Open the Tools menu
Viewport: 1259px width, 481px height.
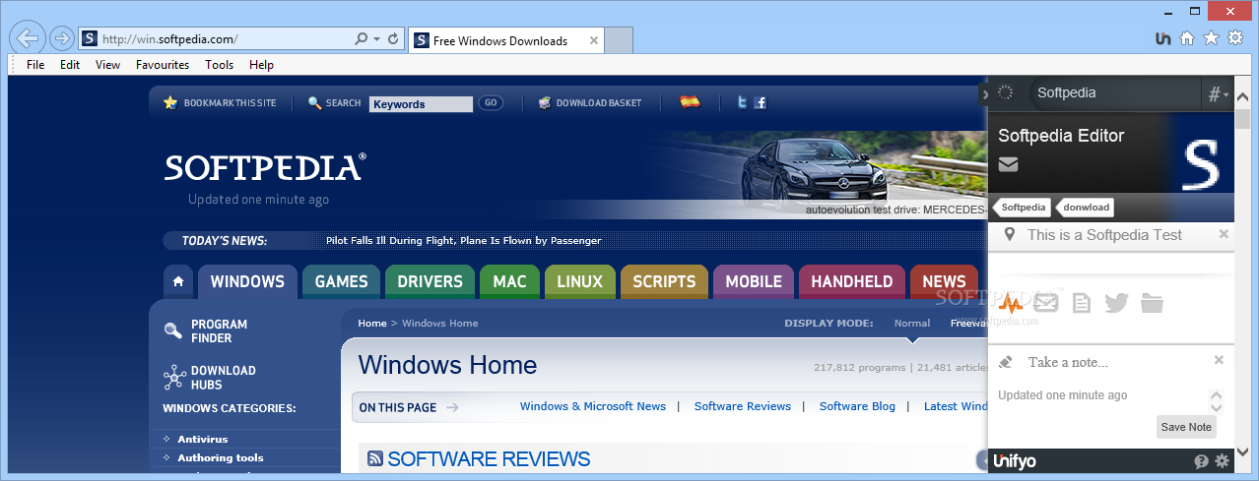(220, 65)
